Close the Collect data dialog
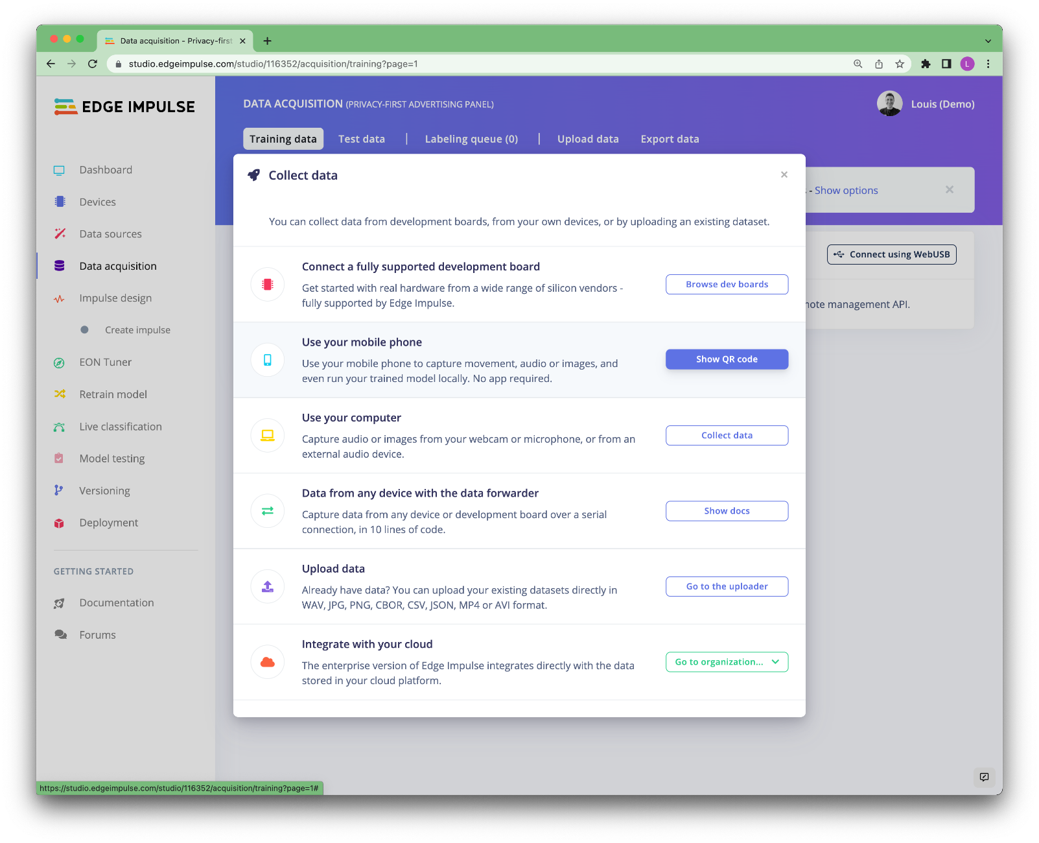Screen dimensions: 1039x843 784,174
